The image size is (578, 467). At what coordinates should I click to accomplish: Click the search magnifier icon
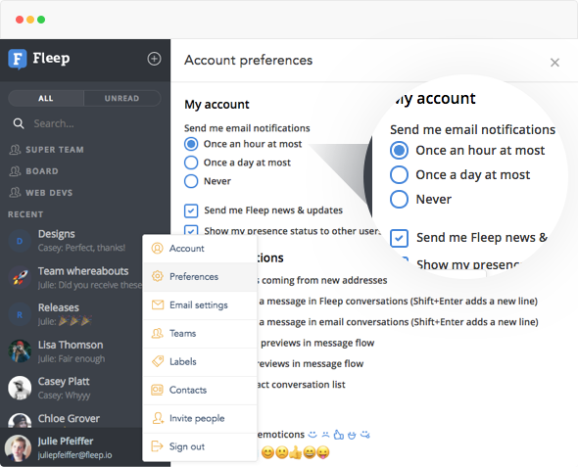pyautogui.click(x=19, y=123)
